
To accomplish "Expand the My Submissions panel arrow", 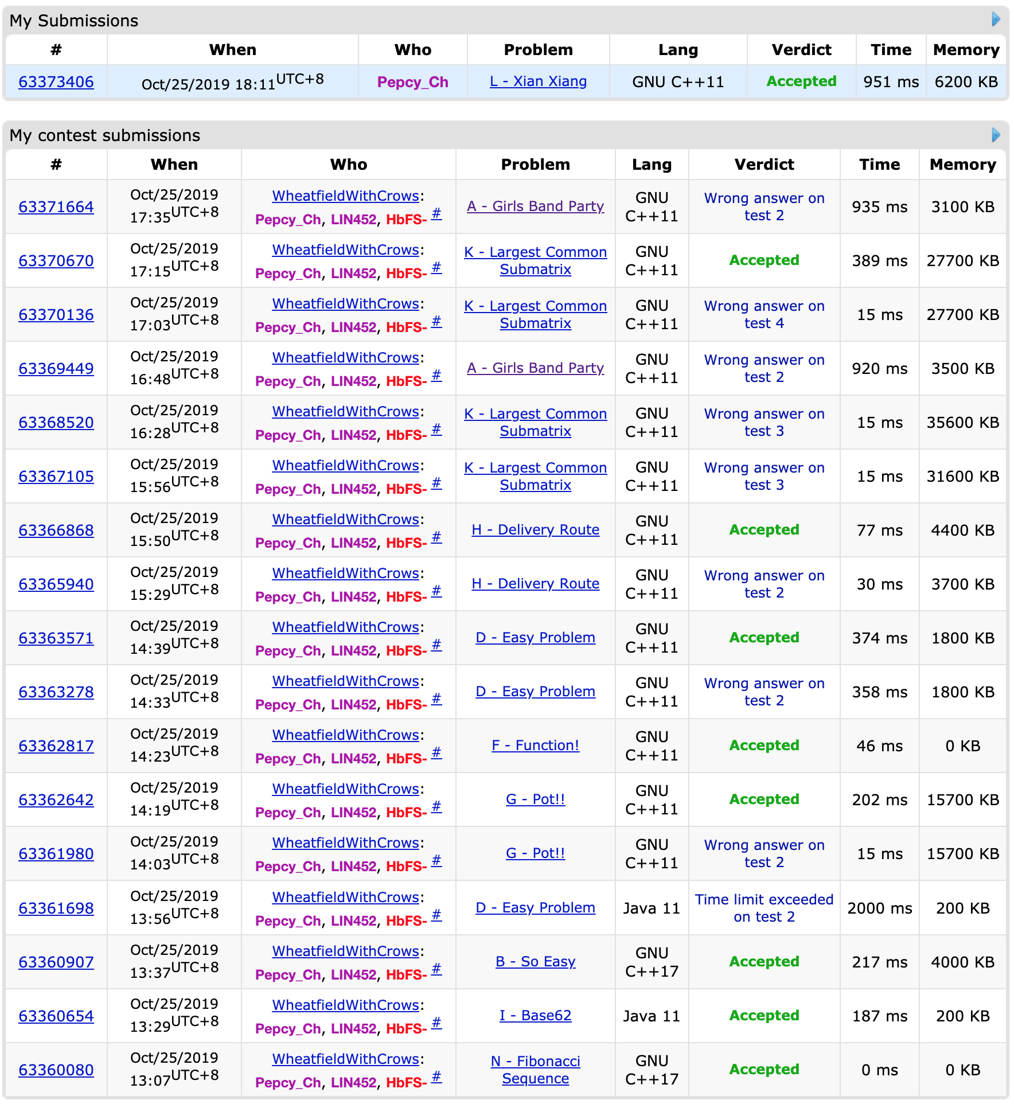I will tap(996, 19).
